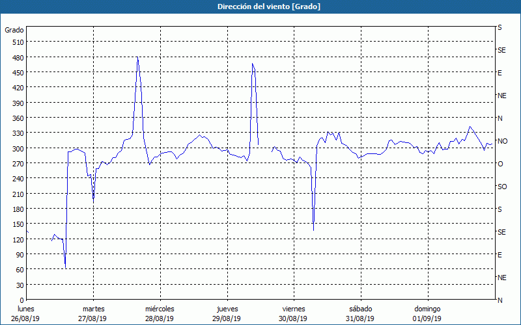Screen dimensions: 521x325
Task: Click the 180 degree axis label
Action: click(18, 209)
